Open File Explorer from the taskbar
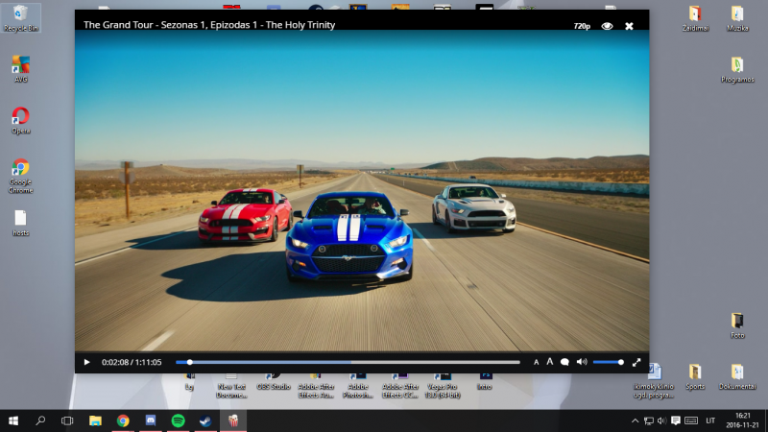768x432 pixels. point(95,420)
